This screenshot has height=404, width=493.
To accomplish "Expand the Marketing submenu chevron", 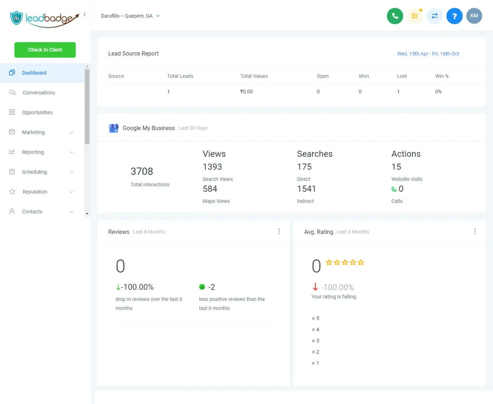I will (71, 133).
